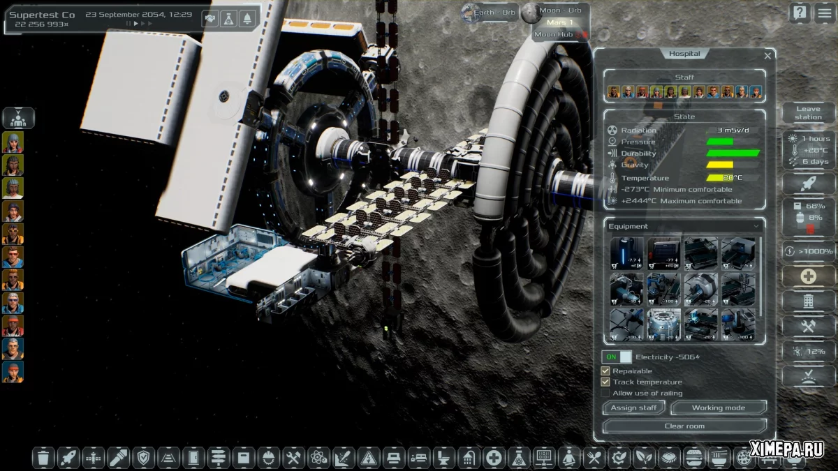This screenshot has height=471, width=838.
Task: Select first equipment thumbnail in Equipment grid
Action: [x=626, y=253]
